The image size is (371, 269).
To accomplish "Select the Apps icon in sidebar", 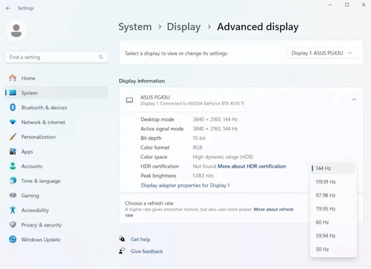I will coord(12,152).
